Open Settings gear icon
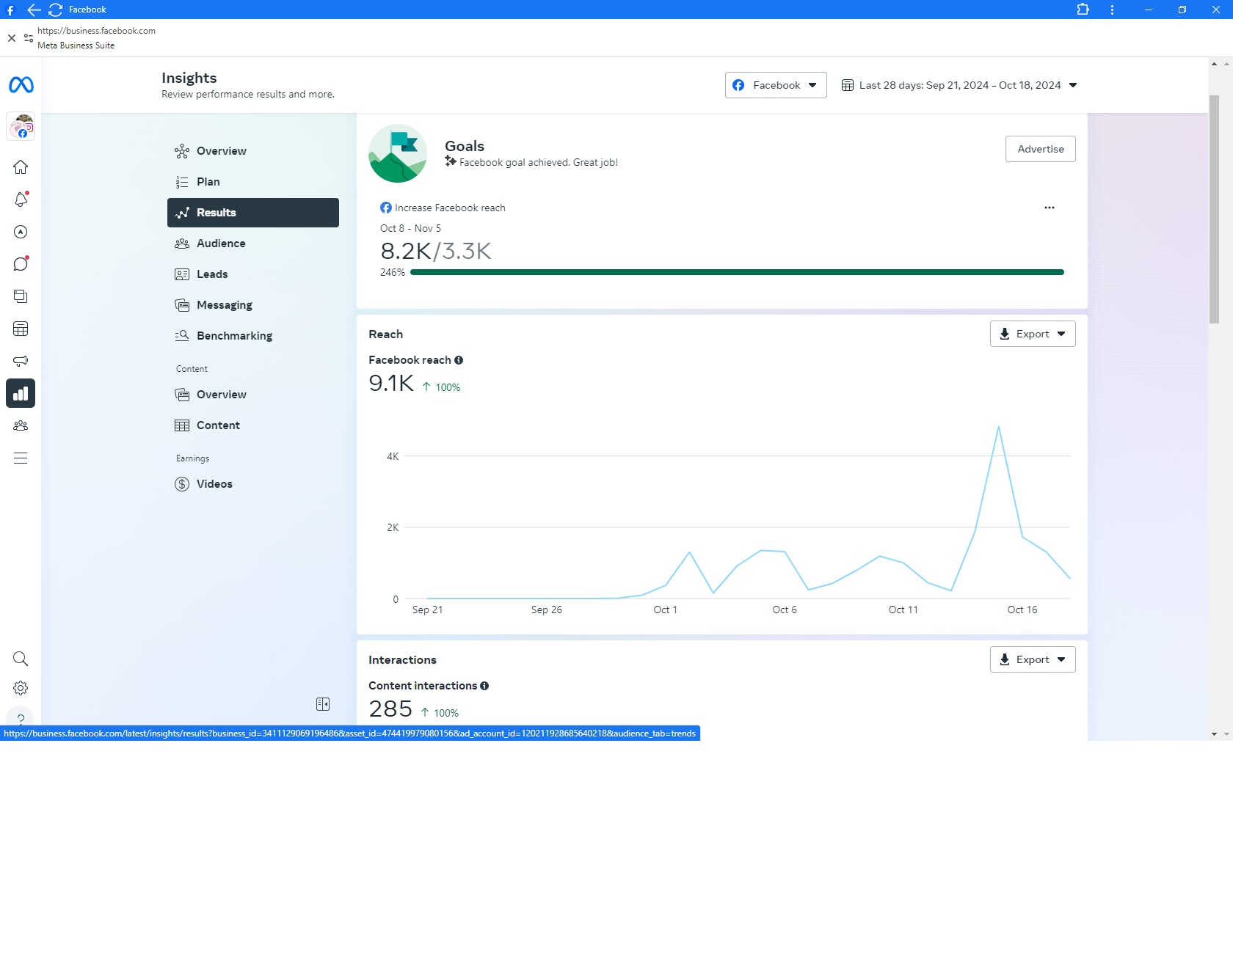 click(21, 688)
